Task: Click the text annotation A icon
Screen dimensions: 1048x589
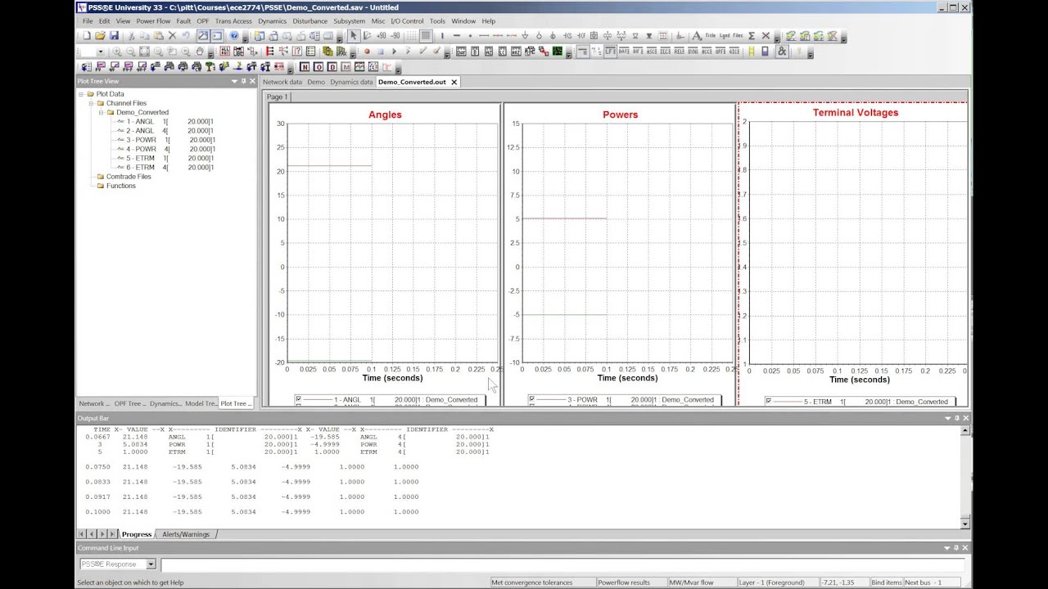Action: 697,36
